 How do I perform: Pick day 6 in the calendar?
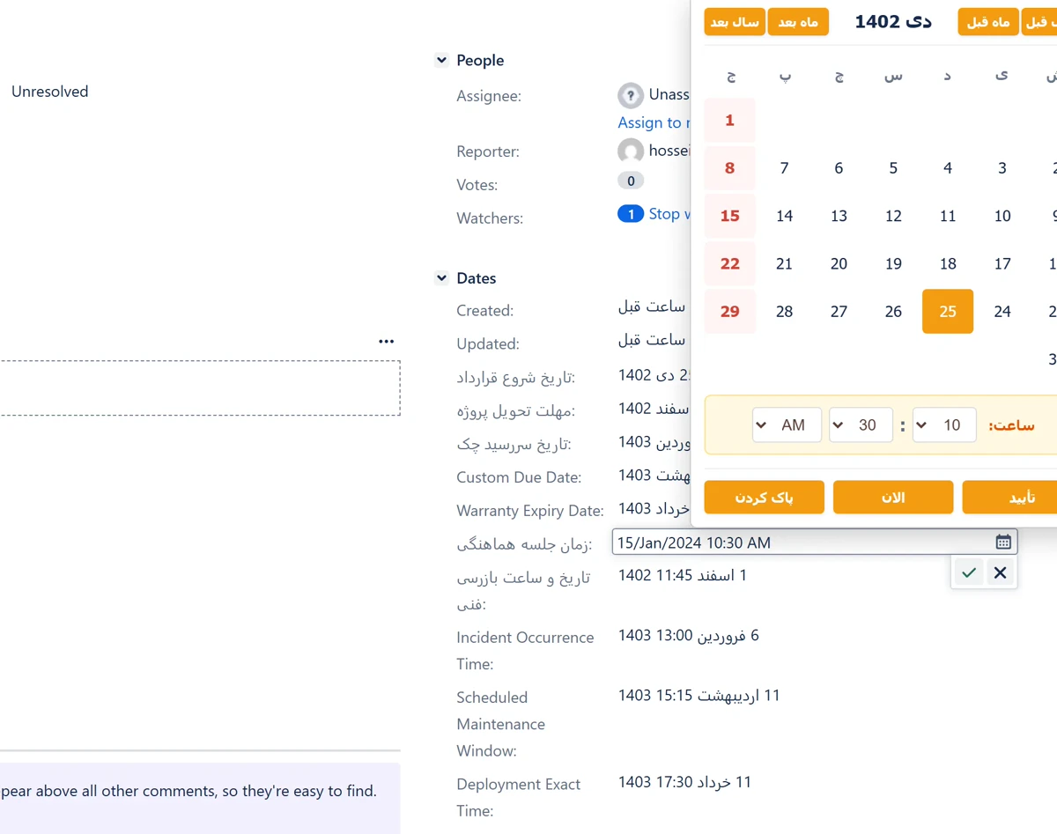pos(839,168)
